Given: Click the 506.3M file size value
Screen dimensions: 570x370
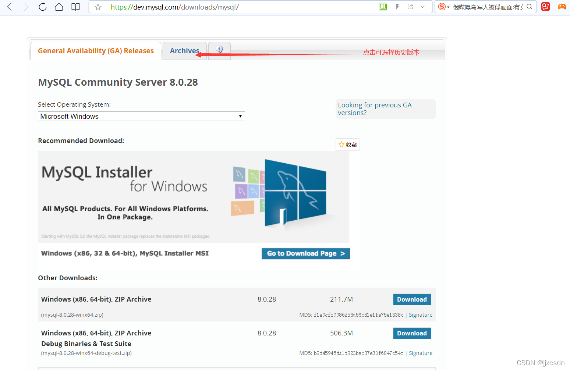Looking at the screenshot, I should click(x=341, y=333).
